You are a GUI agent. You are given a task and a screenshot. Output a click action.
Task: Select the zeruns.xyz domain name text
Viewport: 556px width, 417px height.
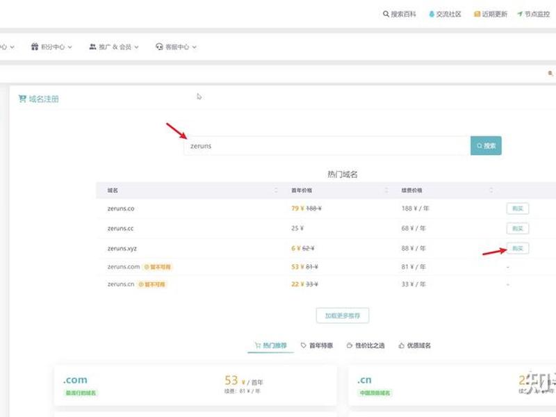[122, 248]
